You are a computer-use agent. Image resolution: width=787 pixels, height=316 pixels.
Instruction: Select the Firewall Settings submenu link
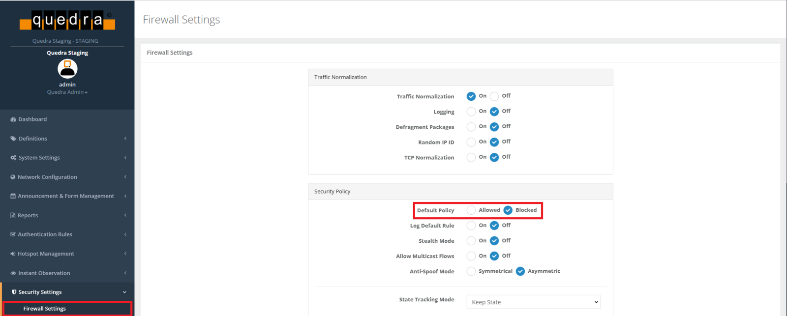[45, 309]
